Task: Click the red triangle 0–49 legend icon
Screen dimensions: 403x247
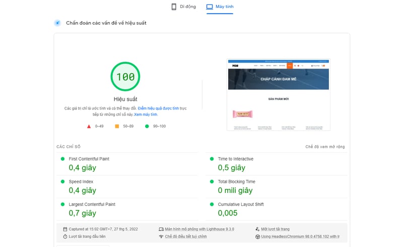Action: [x=89, y=126]
